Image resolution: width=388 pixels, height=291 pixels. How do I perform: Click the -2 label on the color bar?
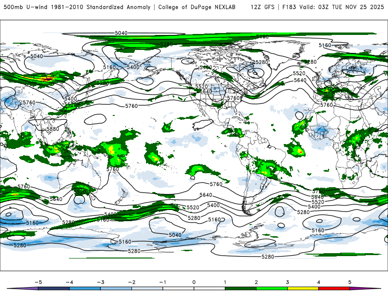132,282
